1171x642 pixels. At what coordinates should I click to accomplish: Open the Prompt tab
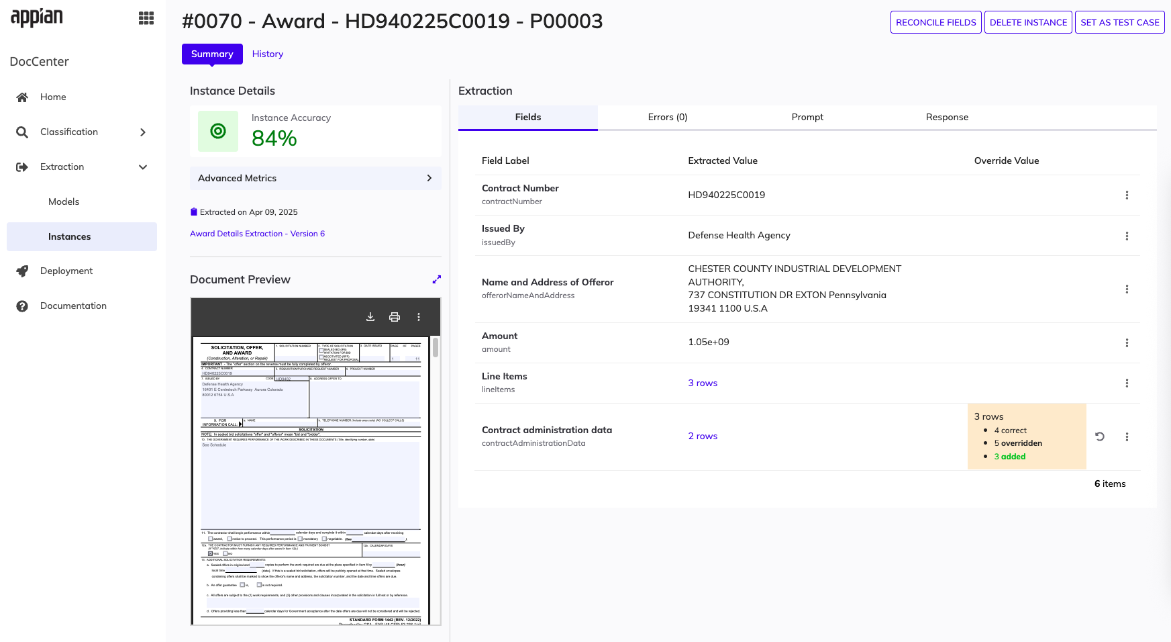tap(807, 118)
